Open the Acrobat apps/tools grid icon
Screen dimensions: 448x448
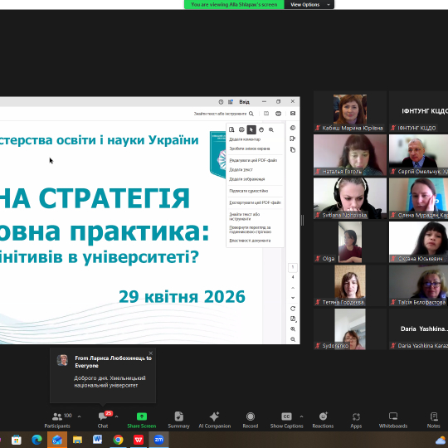coord(231,102)
